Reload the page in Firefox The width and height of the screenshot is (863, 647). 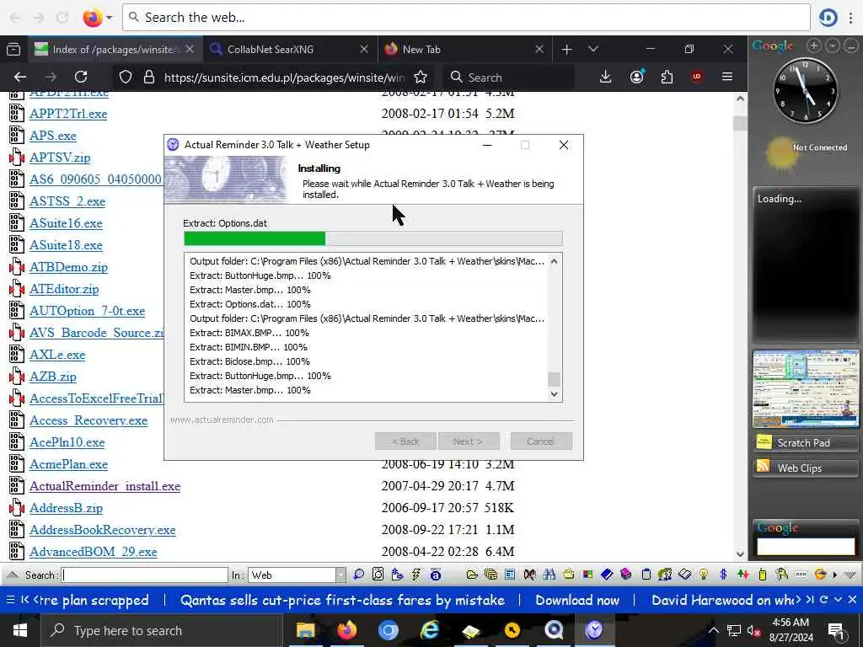pyautogui.click(x=81, y=77)
